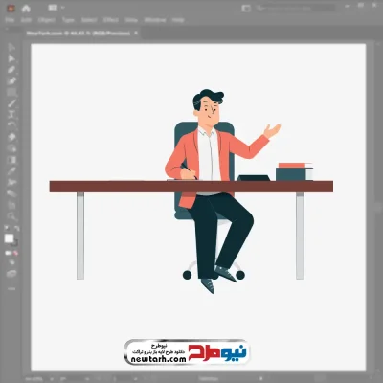383x383 pixels.
Task: Reset to default fill and stroke
Action: [7, 228]
